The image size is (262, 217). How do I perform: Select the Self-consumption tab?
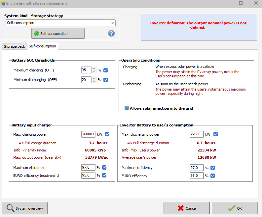coord(42,46)
